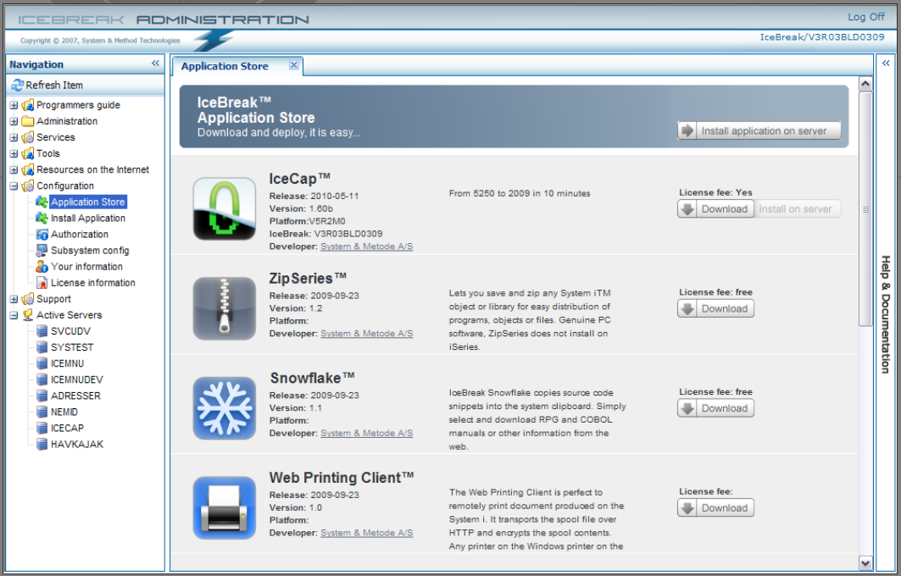The width and height of the screenshot is (901, 576).
Task: Click the Administration folder icon
Action: (28, 121)
